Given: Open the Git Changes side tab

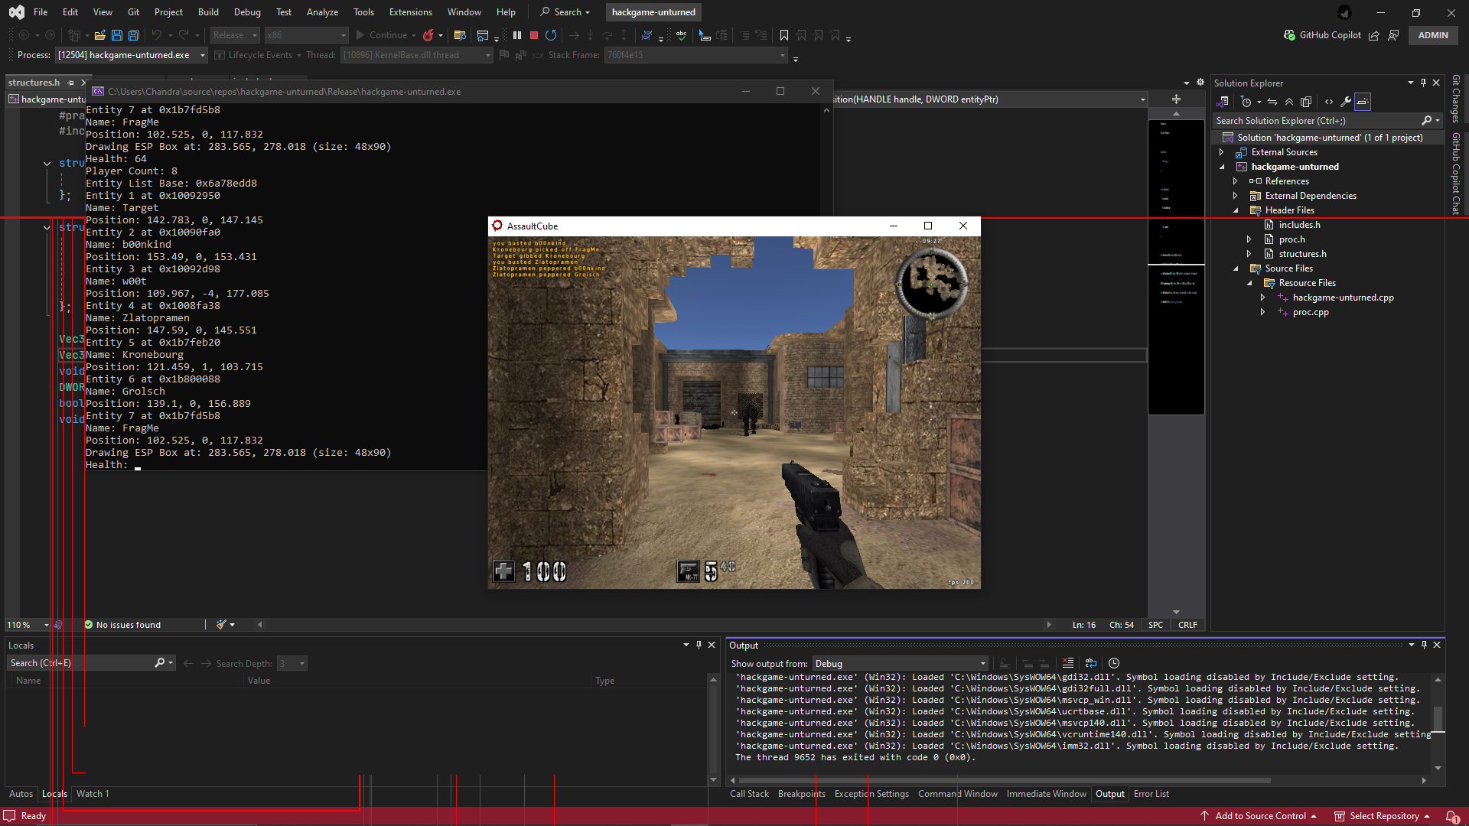Looking at the screenshot, I should 1456,99.
